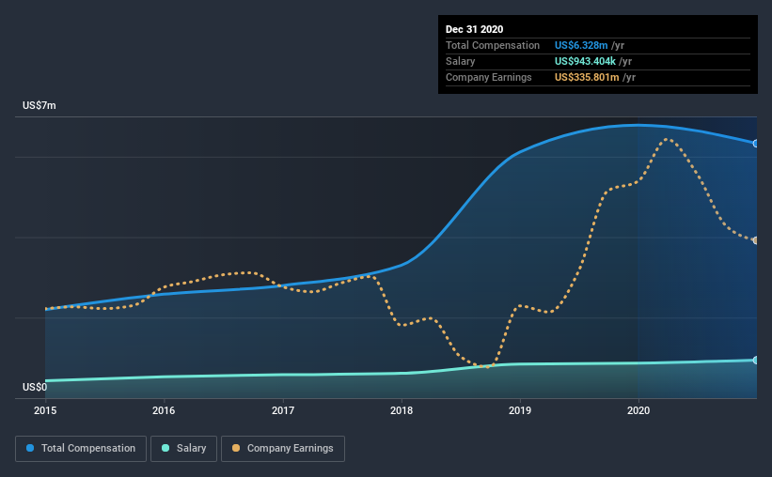This screenshot has width=772, height=477.
Task: Click the Company Earnings label in tooltip
Action: (x=488, y=77)
